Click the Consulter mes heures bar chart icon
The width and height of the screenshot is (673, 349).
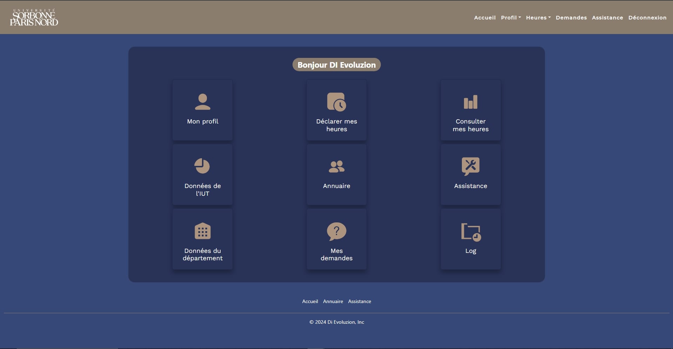(470, 102)
